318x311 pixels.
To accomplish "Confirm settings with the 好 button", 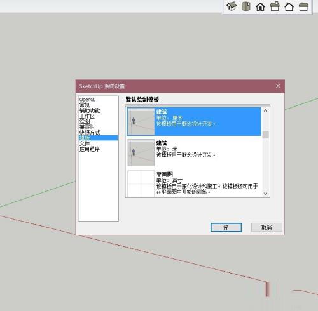I will click(226, 228).
